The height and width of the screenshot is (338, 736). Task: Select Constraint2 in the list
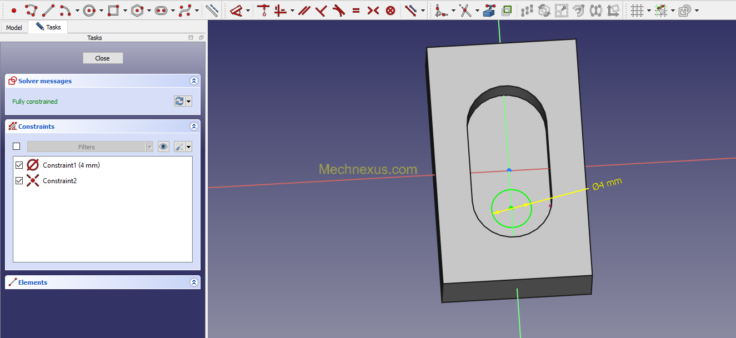[59, 180]
